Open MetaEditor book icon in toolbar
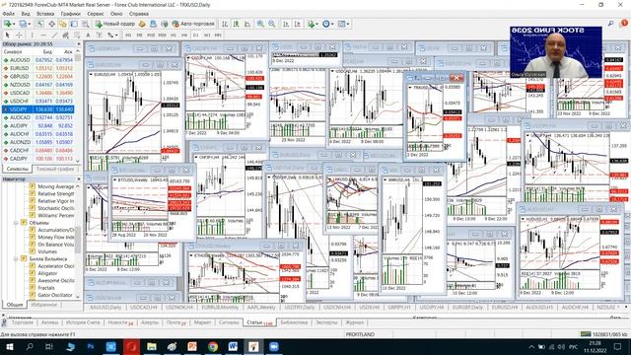631x355 pixels. click(x=142, y=24)
